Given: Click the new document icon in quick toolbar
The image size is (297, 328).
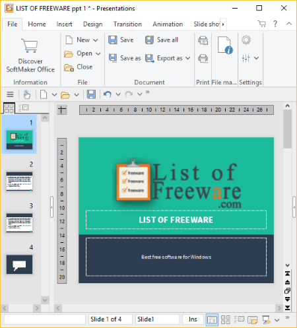Looking at the screenshot, I should coord(44,94).
